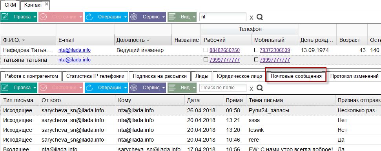Click the Сервис gear icon in lower toolbar
Image resolution: width=381 pixels, height=151 pixels.
134,88
